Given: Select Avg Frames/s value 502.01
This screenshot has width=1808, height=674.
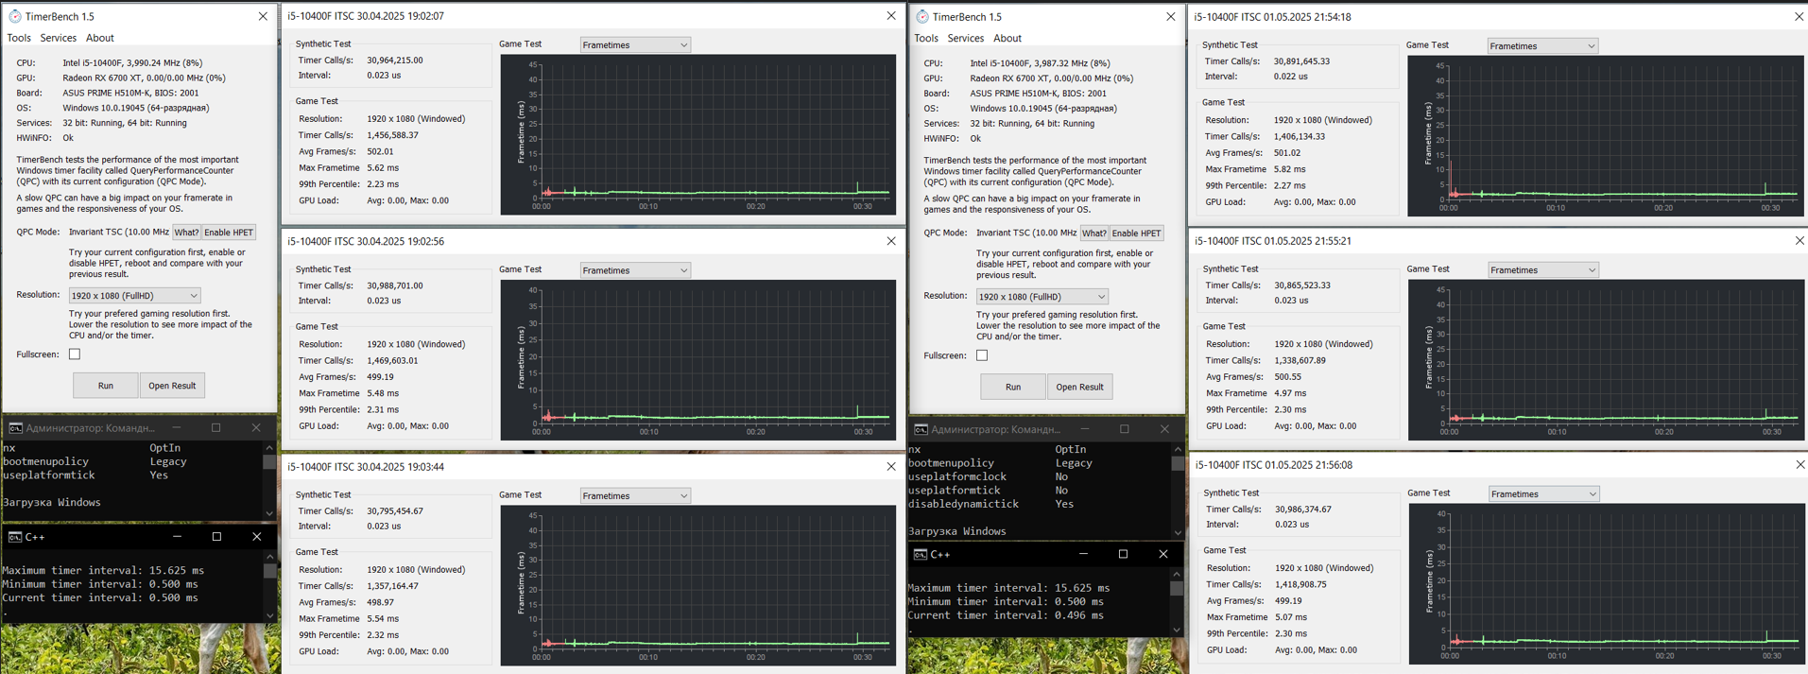Looking at the screenshot, I should coord(380,151).
